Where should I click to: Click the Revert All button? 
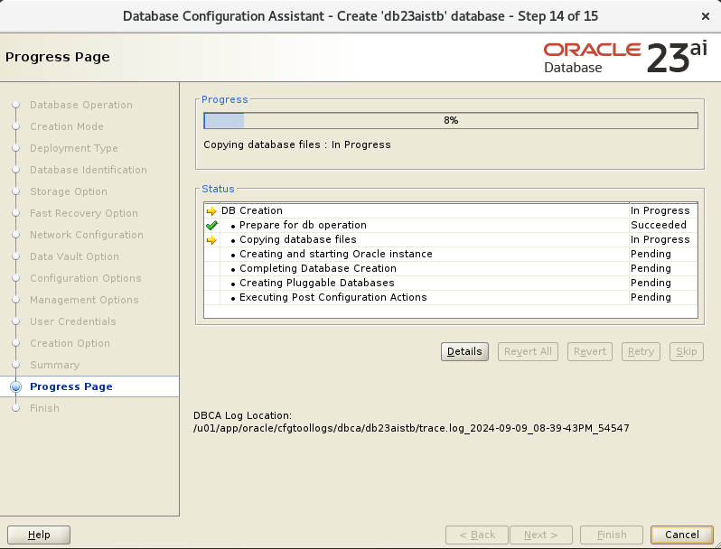coord(528,351)
